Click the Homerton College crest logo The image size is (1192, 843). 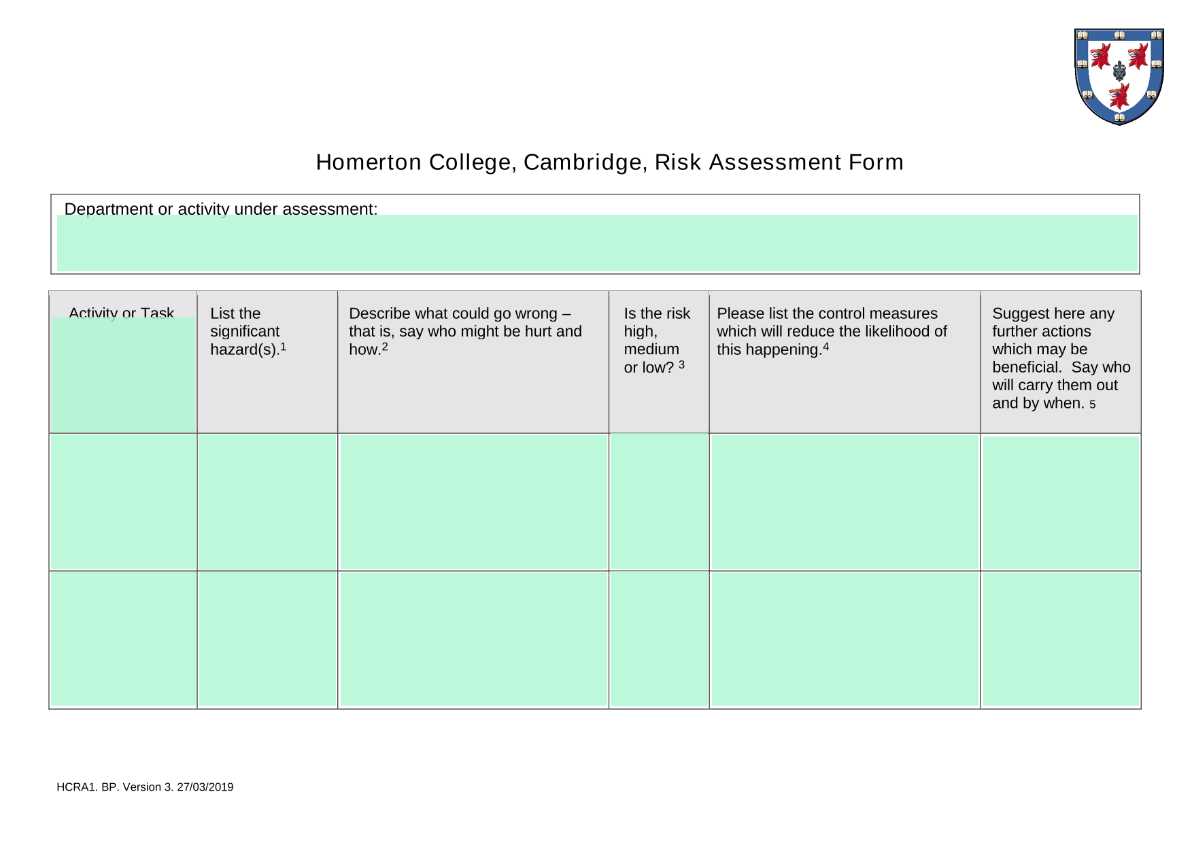[1119, 77]
